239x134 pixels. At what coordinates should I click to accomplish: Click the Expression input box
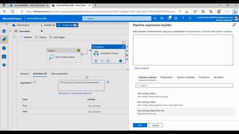(x=81, y=86)
